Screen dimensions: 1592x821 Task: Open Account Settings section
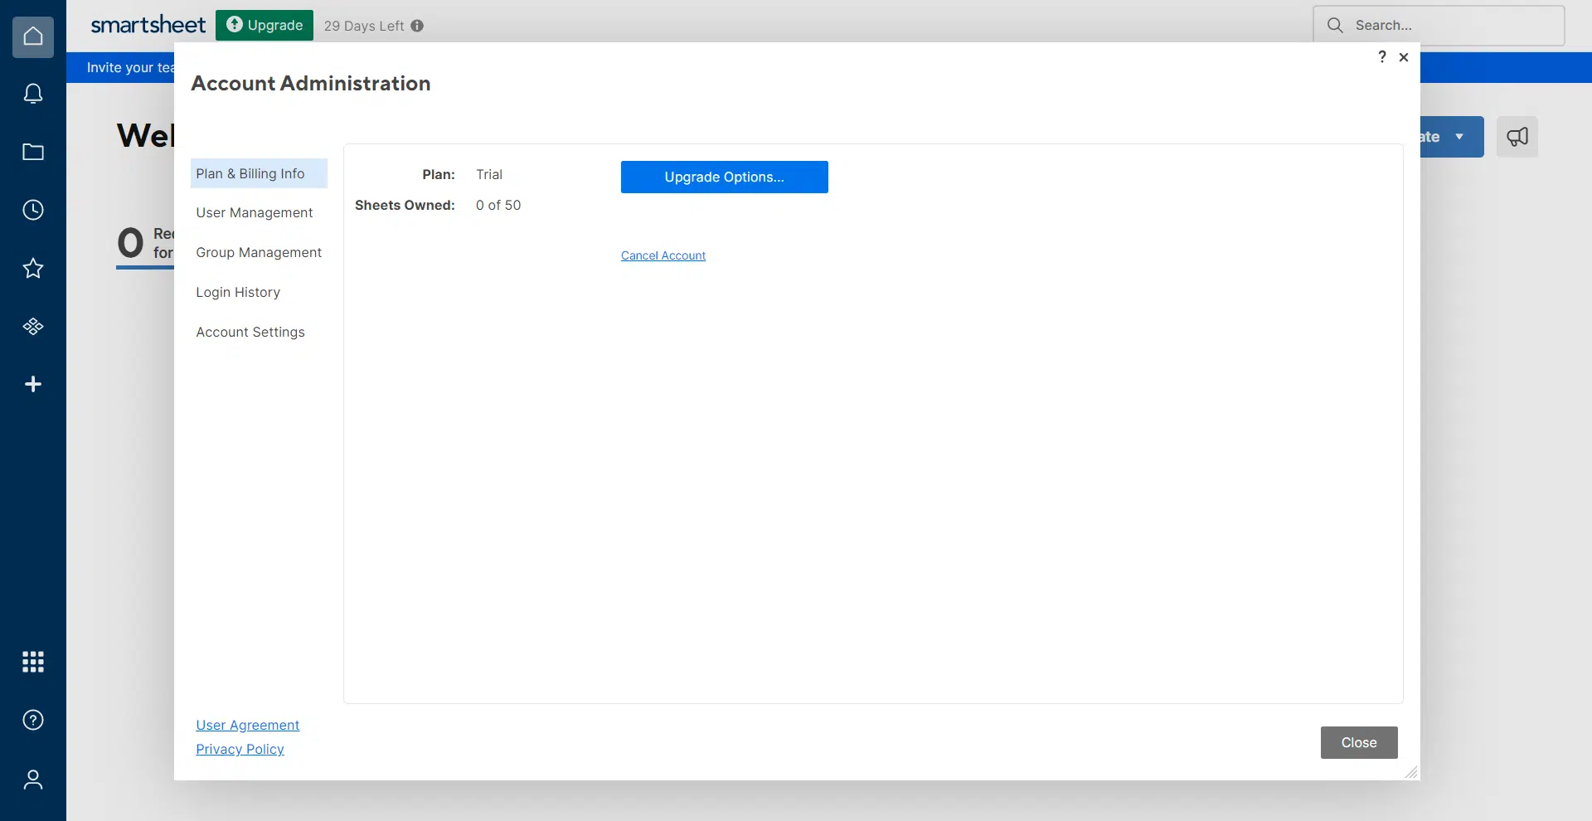[250, 333]
